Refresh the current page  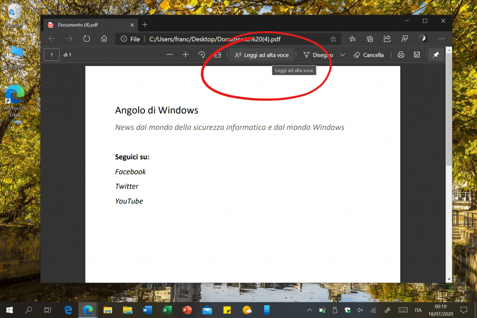pos(87,39)
